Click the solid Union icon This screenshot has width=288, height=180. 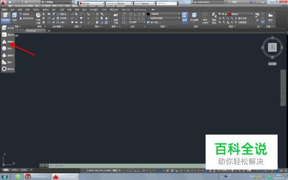[x=49, y=14]
